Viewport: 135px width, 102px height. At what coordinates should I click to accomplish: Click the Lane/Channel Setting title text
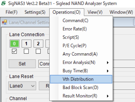click(x=29, y=22)
